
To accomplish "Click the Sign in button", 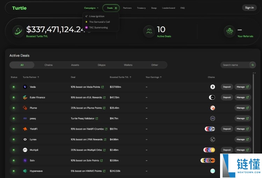I will point(249,8).
